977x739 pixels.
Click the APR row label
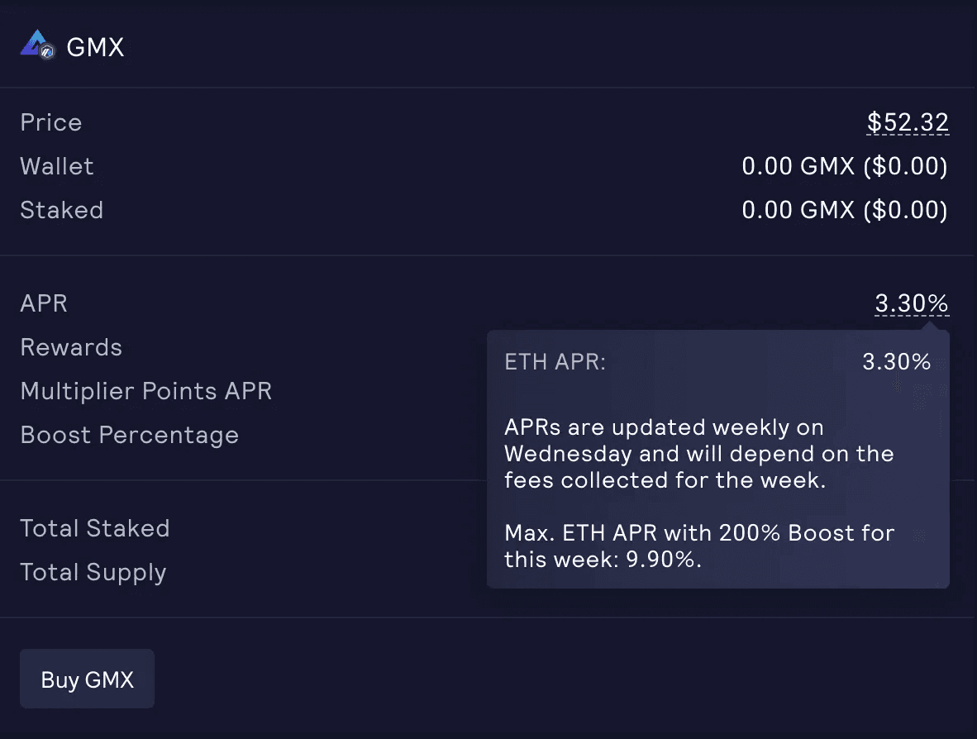tap(44, 303)
